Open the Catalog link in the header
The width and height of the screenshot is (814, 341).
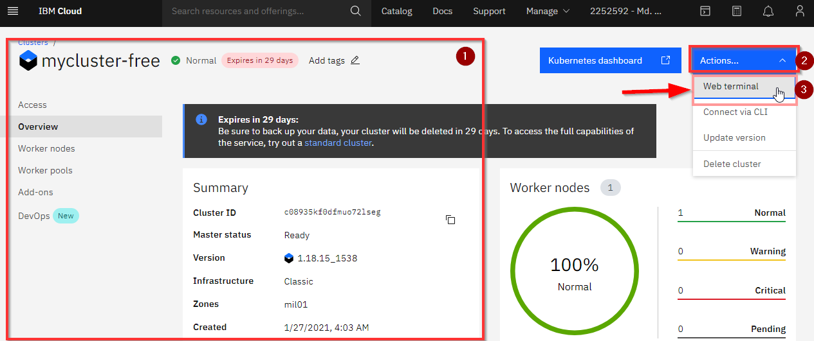point(397,11)
